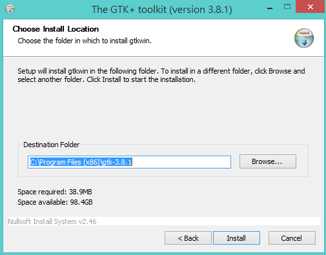This screenshot has height=255, width=326.
Task: Cancel the gtkwin setup
Action: click(292, 238)
